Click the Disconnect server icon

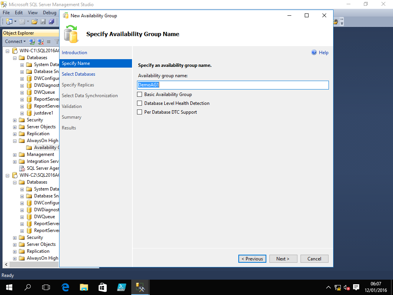pyautogui.click(x=40, y=41)
